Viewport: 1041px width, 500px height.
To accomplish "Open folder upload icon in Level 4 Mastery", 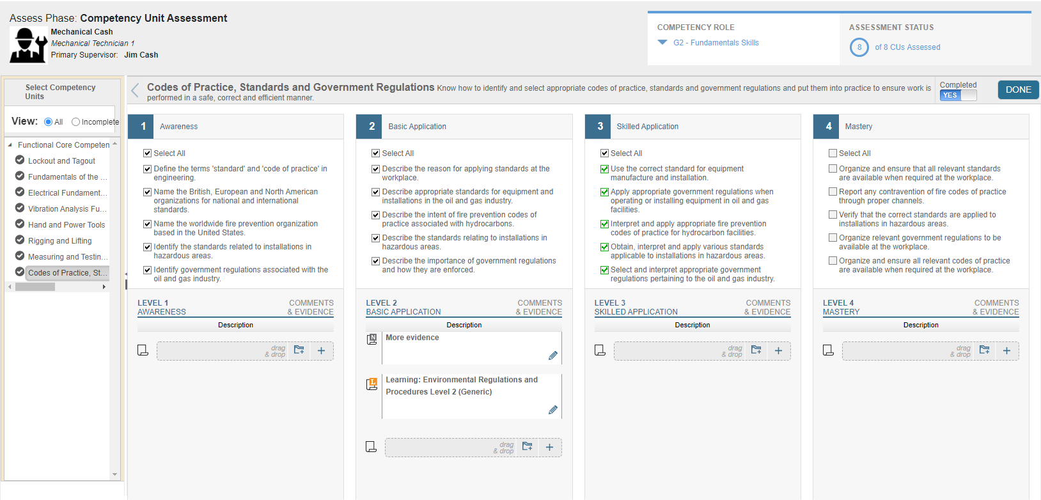I will (984, 350).
